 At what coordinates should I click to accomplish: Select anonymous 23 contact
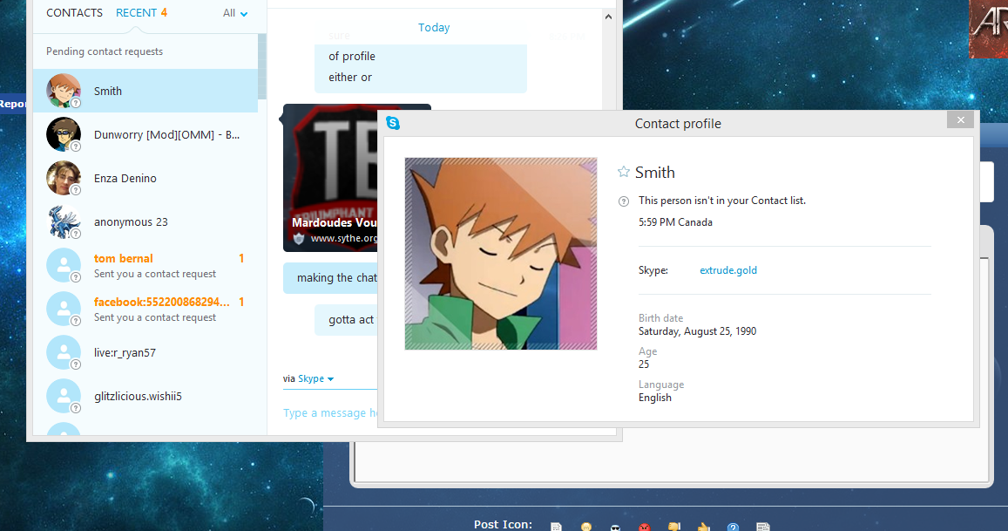tap(145, 222)
